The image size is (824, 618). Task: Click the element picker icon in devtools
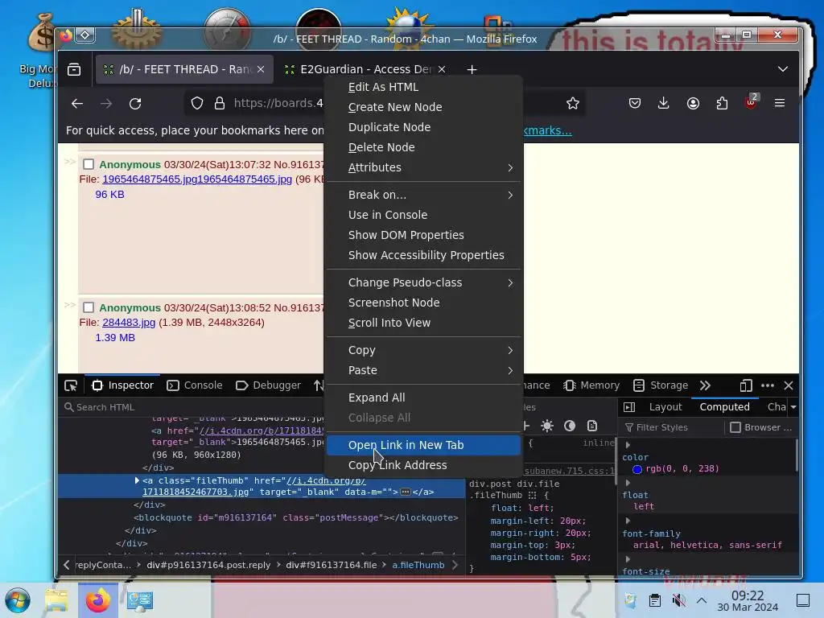tap(71, 385)
